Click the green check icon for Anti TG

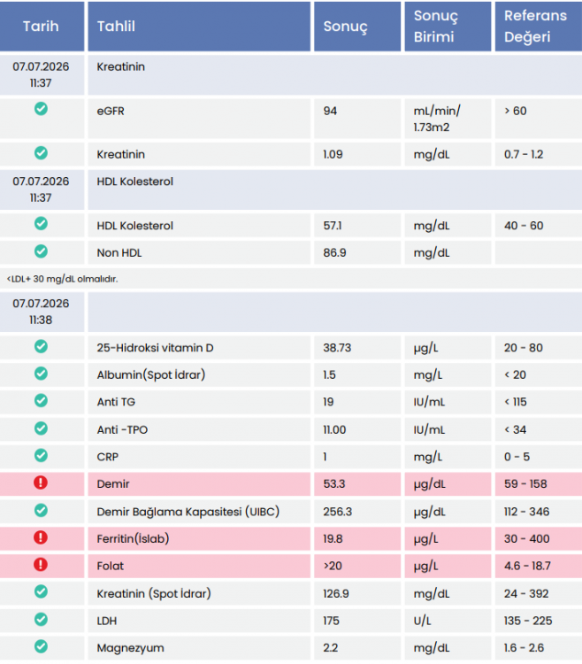pyautogui.click(x=41, y=400)
